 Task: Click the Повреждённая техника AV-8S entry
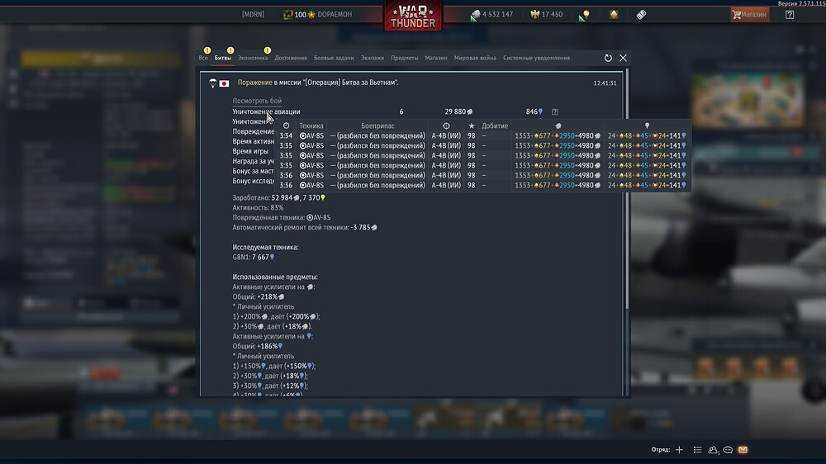pos(282,217)
